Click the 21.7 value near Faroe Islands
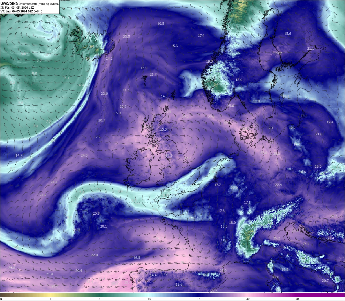Screen dimensions: 345x301 point(153,75)
